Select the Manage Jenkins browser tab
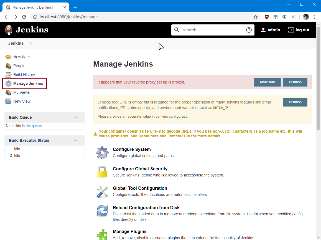 pos(36,7)
